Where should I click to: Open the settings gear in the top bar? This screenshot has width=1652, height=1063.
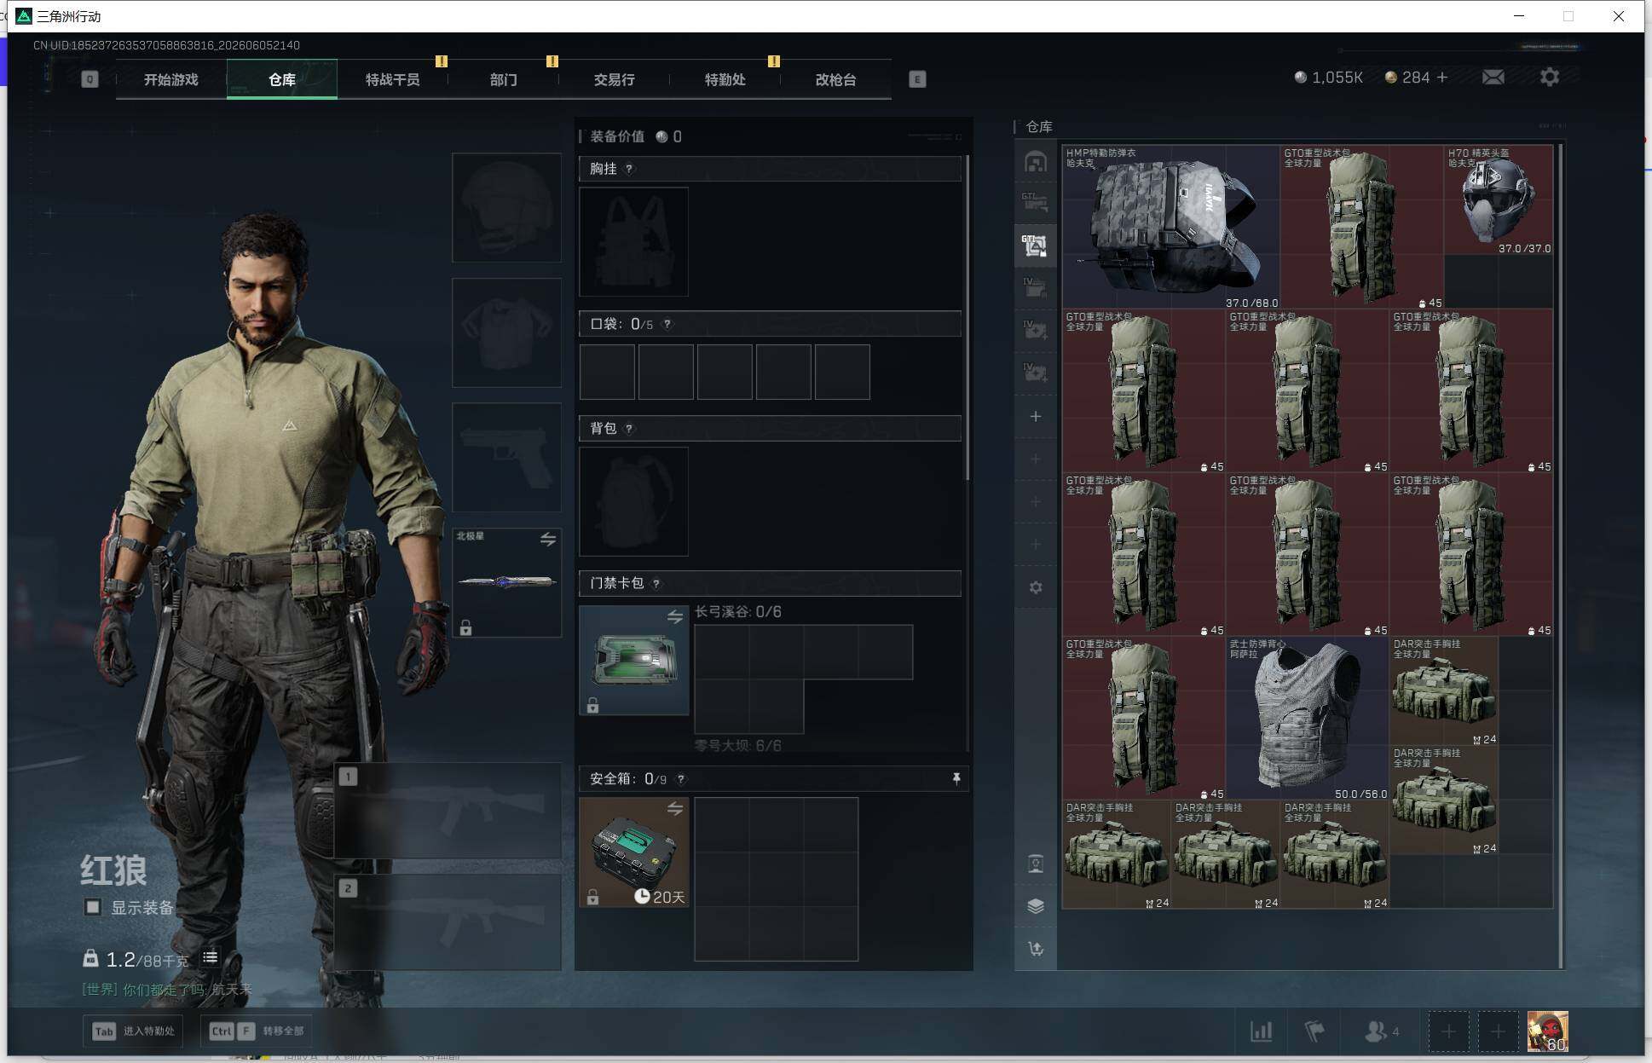pyautogui.click(x=1550, y=78)
